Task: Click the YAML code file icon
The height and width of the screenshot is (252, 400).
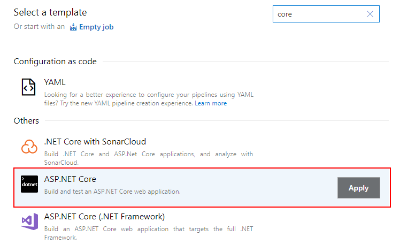Action: (x=28, y=87)
